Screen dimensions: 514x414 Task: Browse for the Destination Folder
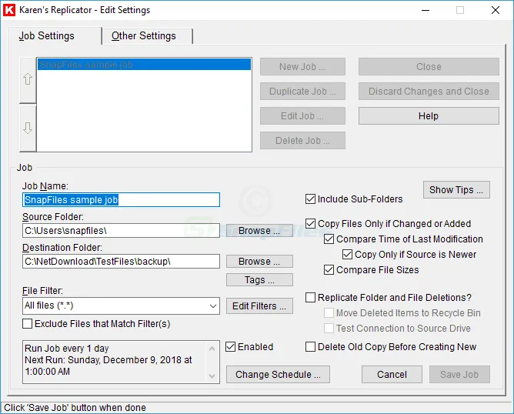click(259, 261)
